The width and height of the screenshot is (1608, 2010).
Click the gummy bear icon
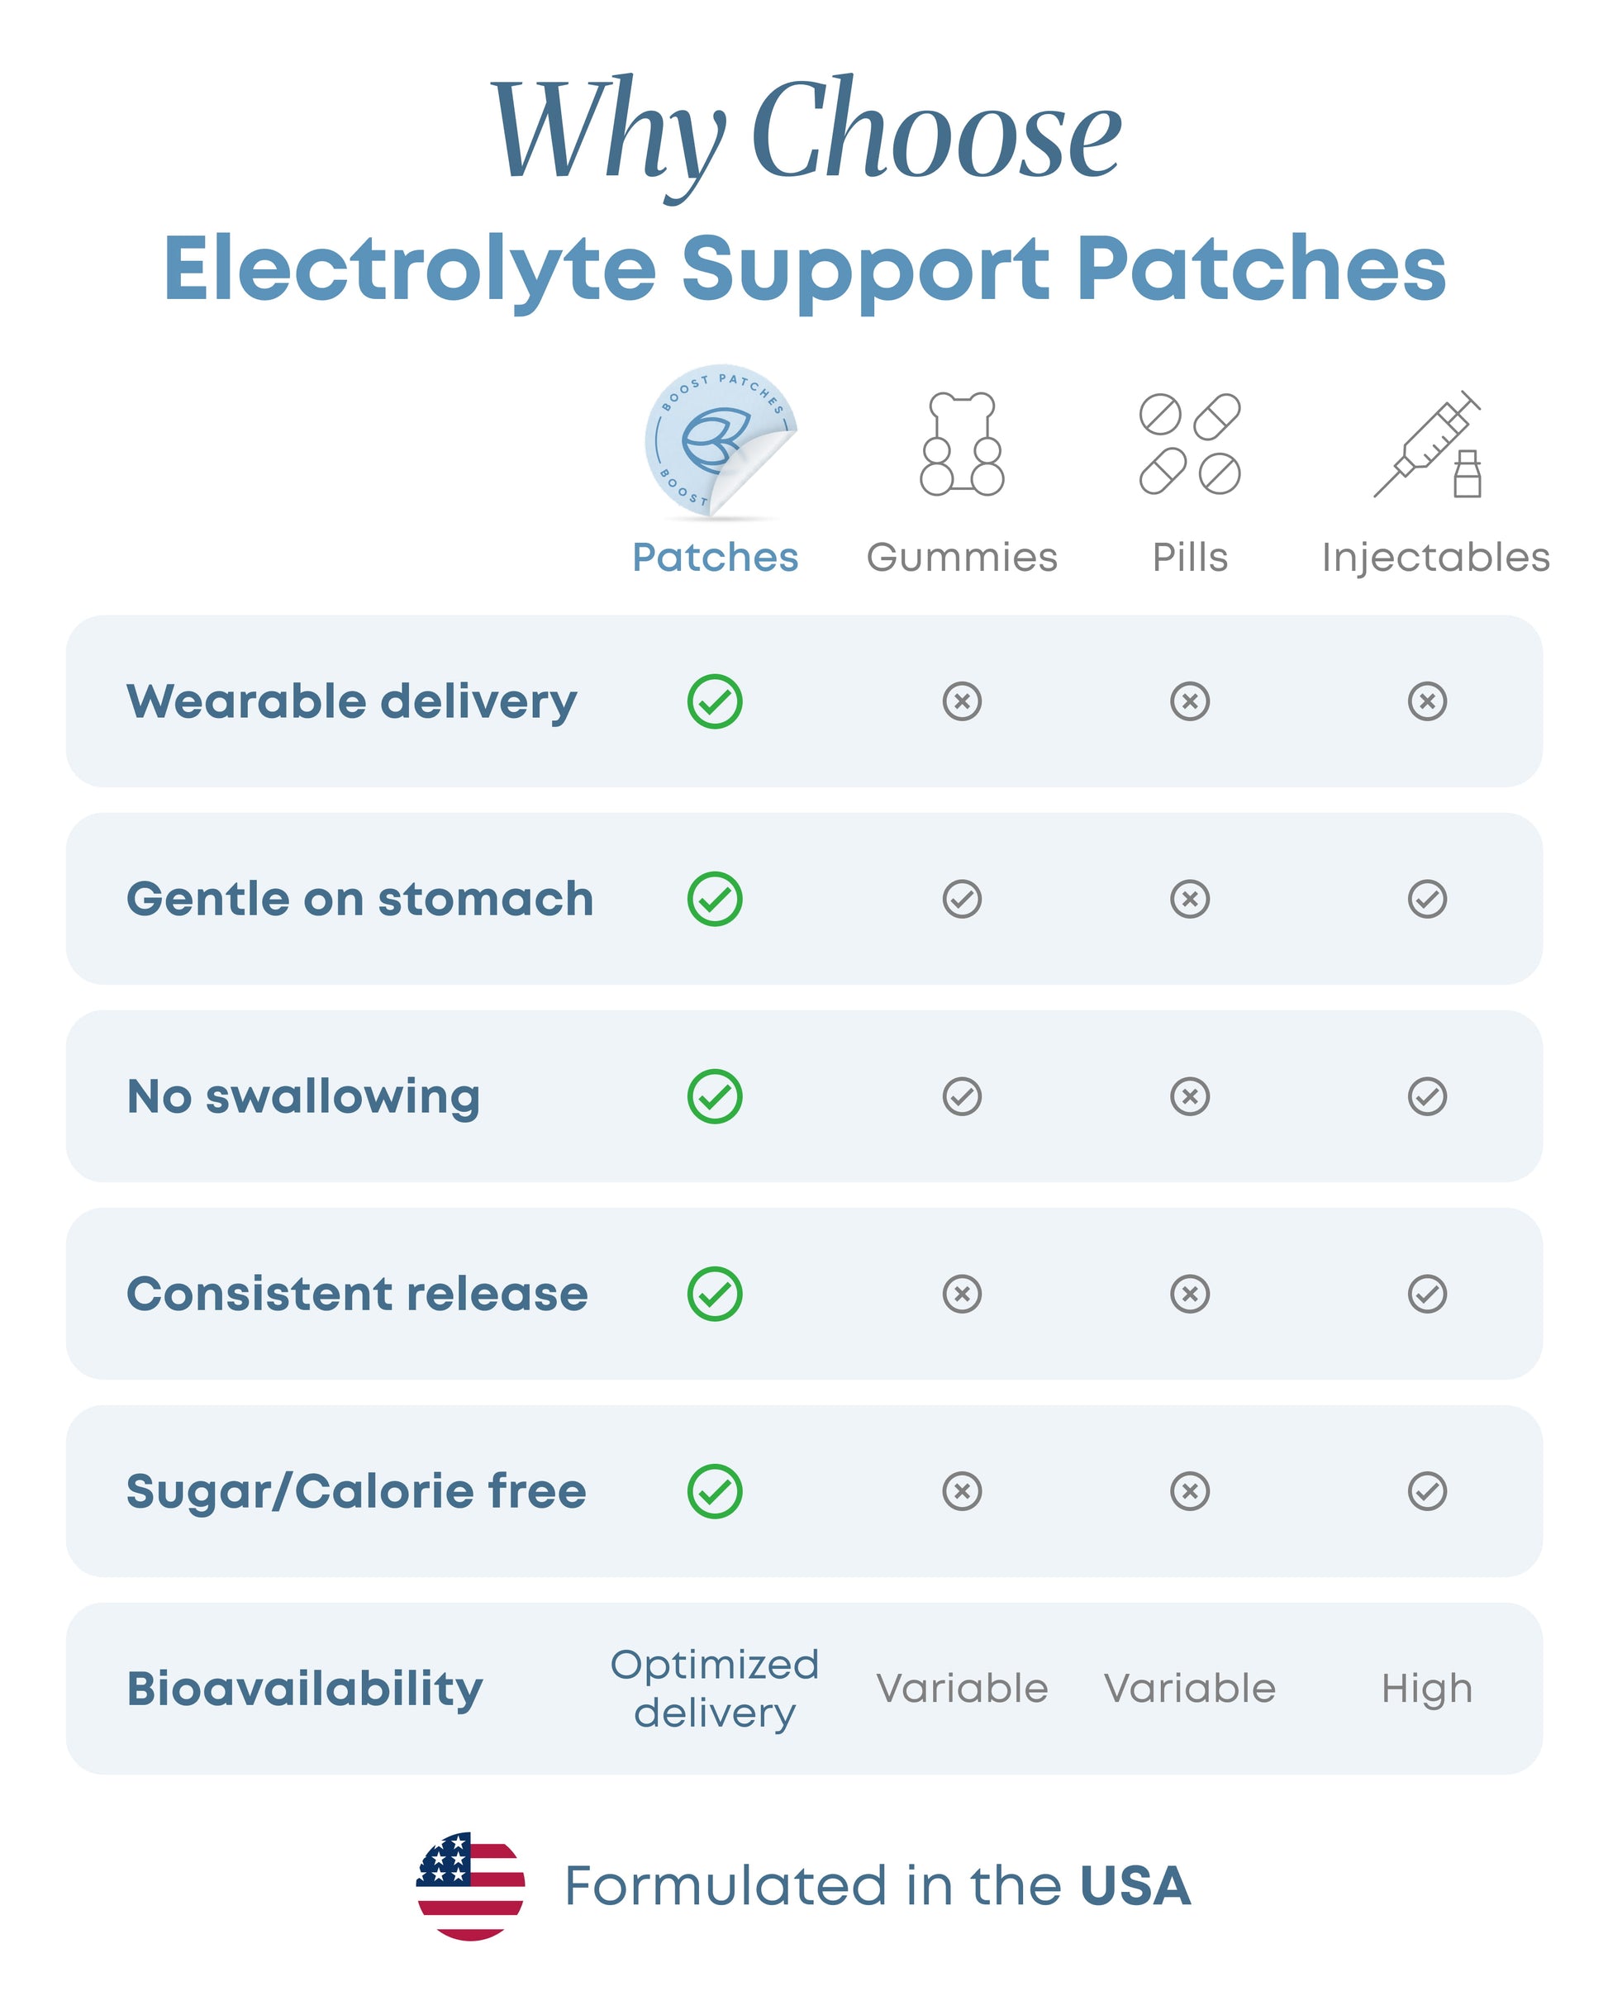(962, 443)
